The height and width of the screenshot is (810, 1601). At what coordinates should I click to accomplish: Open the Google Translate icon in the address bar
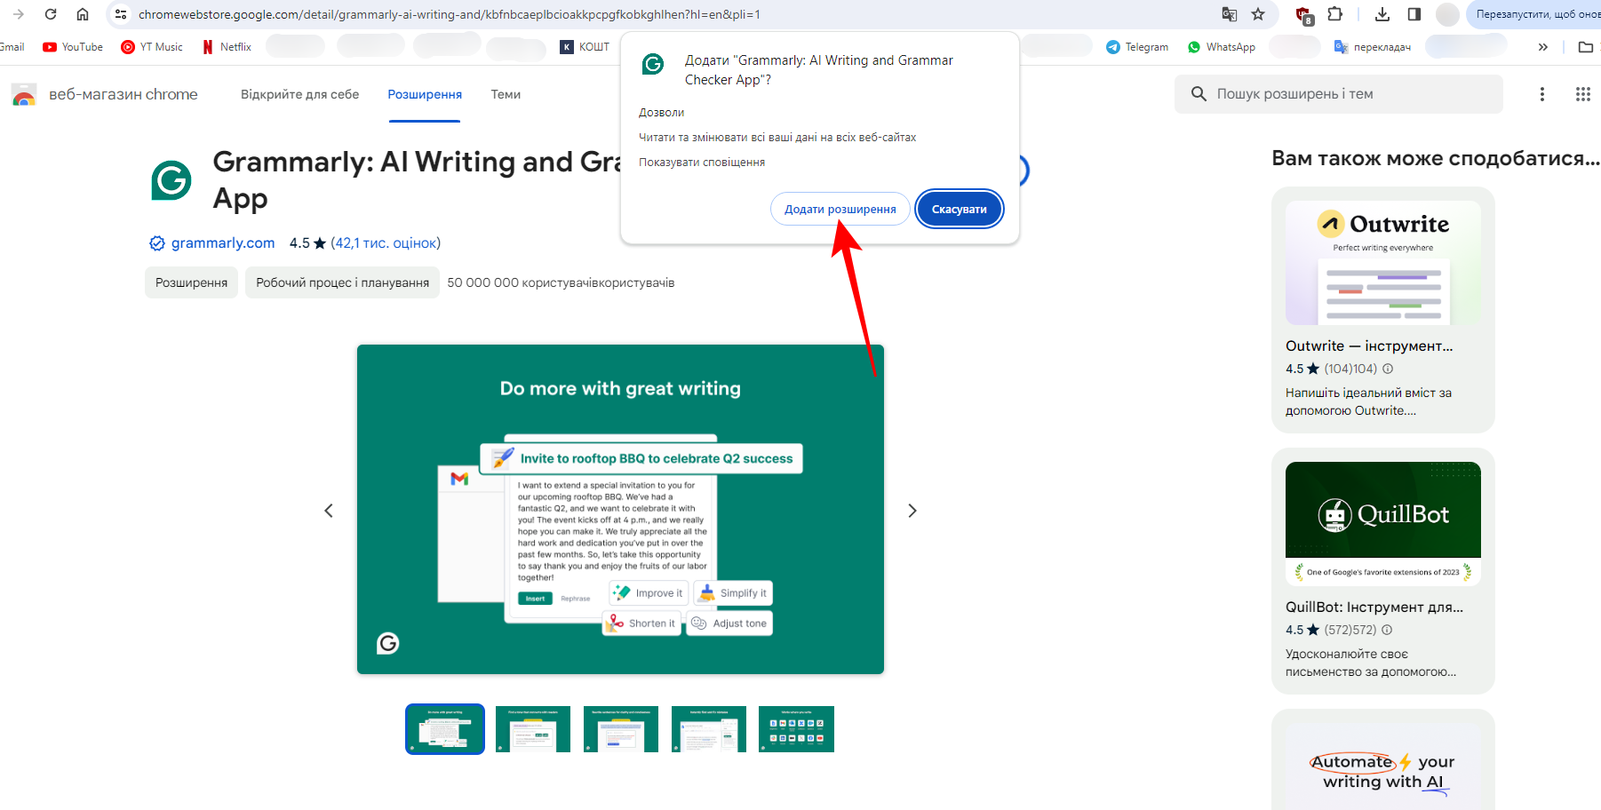pyautogui.click(x=1230, y=14)
